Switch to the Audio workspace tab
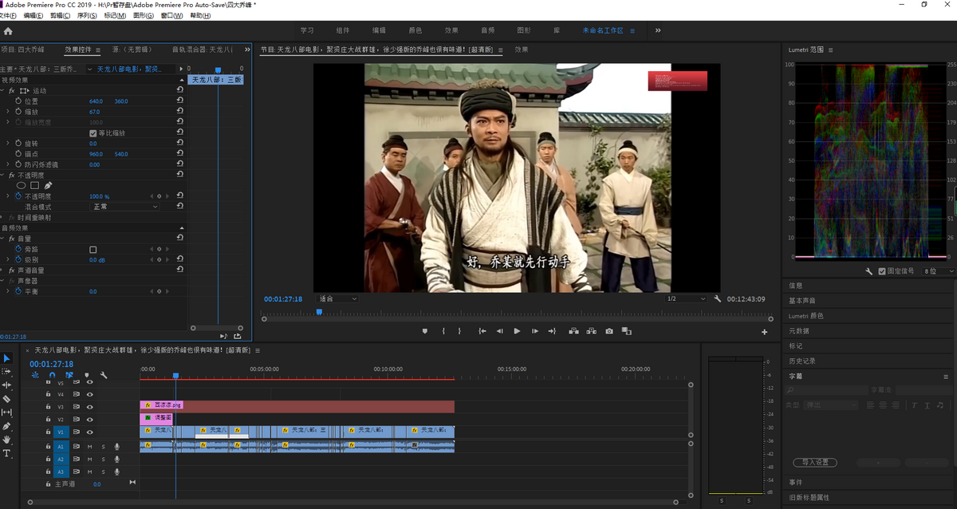Screen dimensions: 957x509 click(x=487, y=30)
